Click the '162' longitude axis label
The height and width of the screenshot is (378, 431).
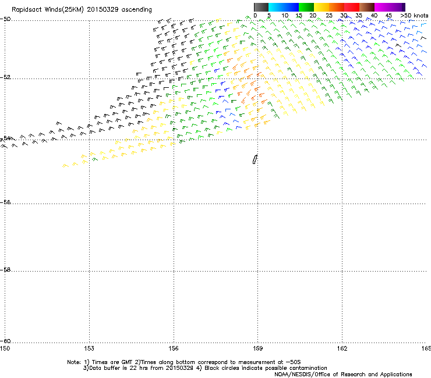pos(342,348)
